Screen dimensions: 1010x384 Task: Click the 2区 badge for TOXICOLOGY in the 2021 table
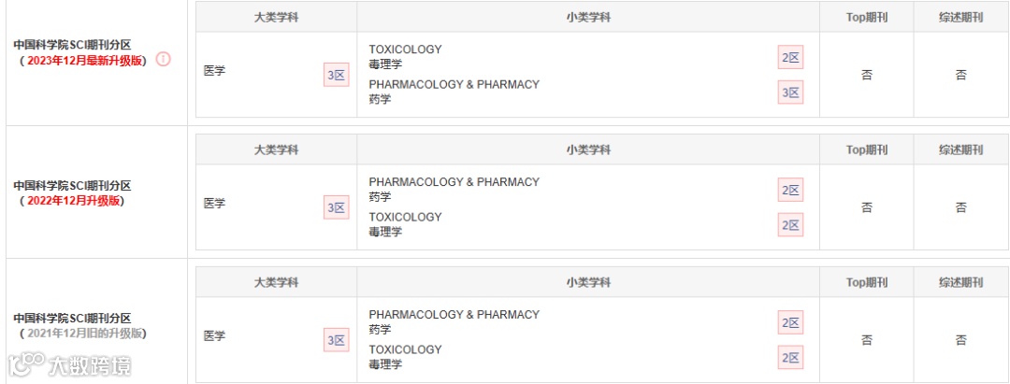(x=791, y=358)
